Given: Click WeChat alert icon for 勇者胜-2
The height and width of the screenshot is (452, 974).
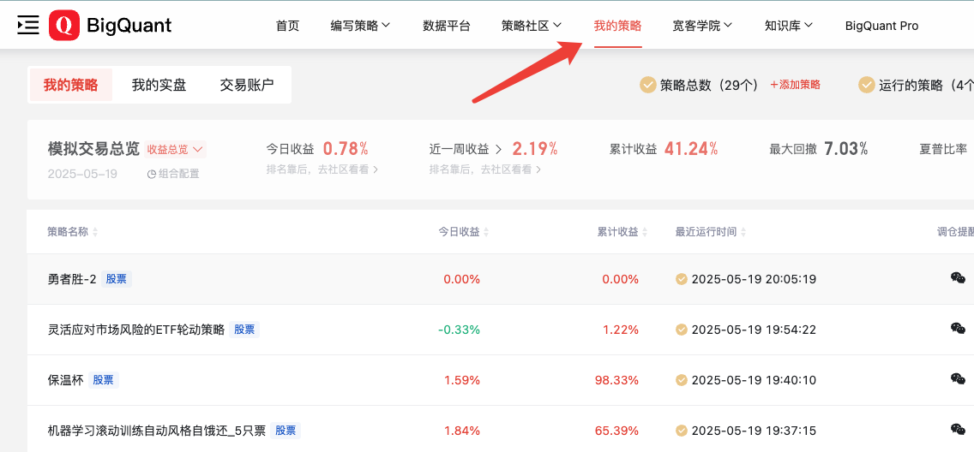Looking at the screenshot, I should (x=958, y=278).
